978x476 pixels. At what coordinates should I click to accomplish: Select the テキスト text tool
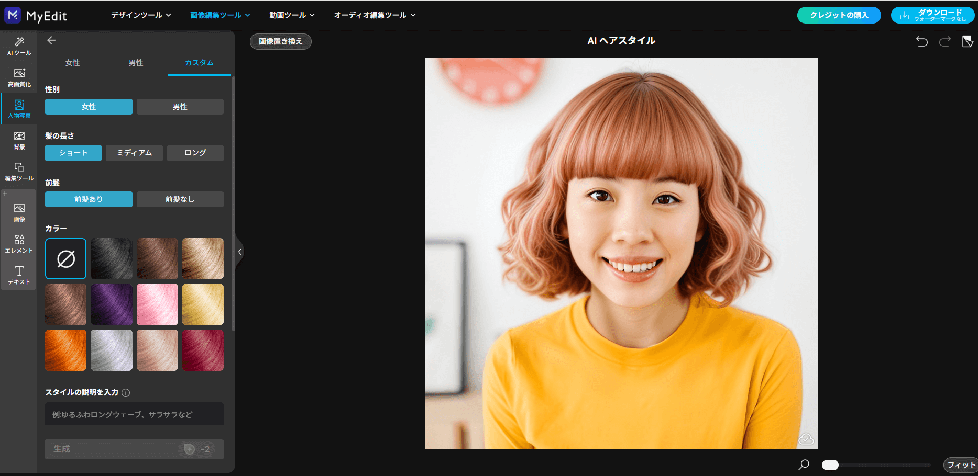coord(19,275)
